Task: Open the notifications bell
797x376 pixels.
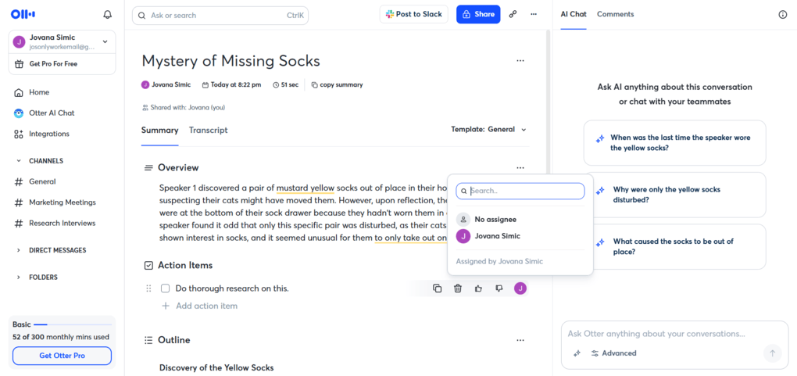Action: click(x=107, y=15)
